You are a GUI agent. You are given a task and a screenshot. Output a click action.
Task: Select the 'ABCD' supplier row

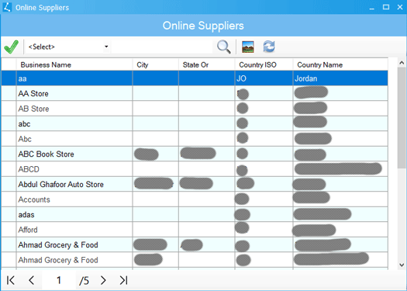195,169
